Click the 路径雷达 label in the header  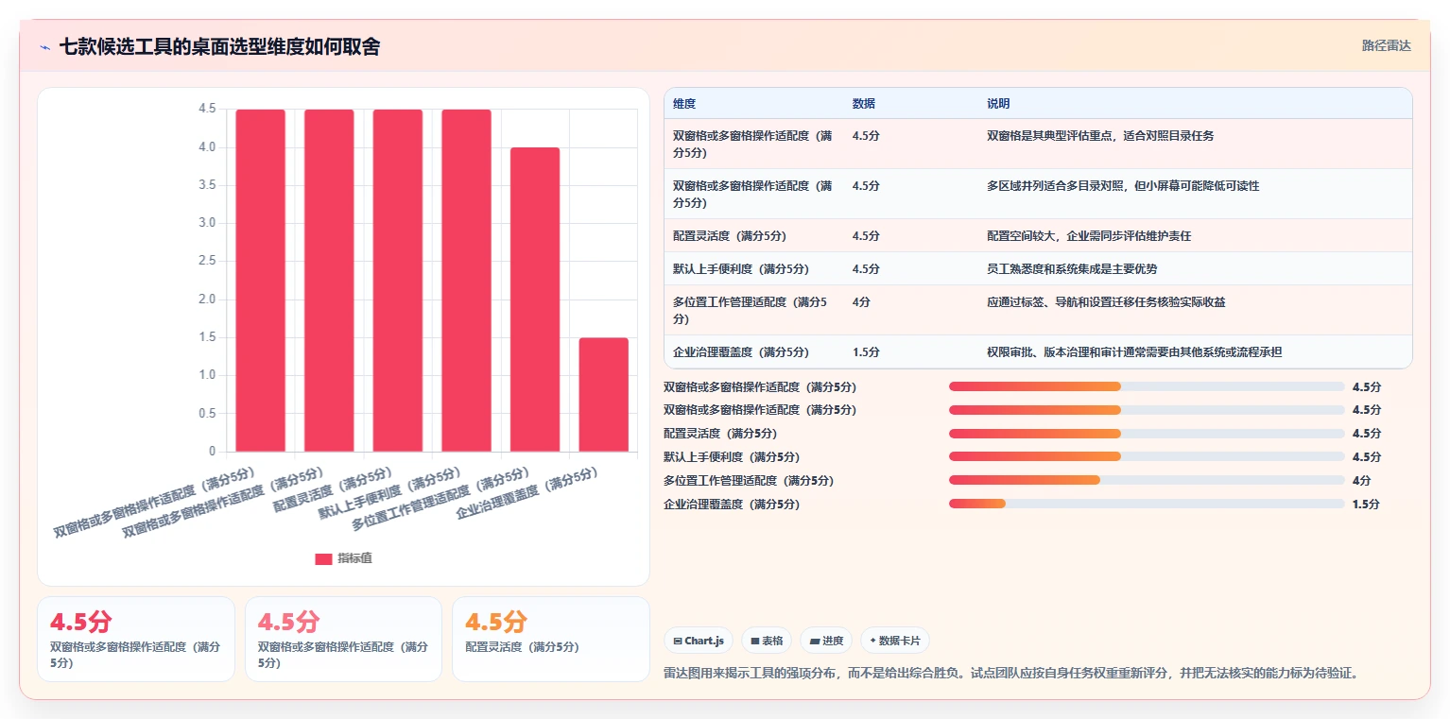[x=1386, y=45]
